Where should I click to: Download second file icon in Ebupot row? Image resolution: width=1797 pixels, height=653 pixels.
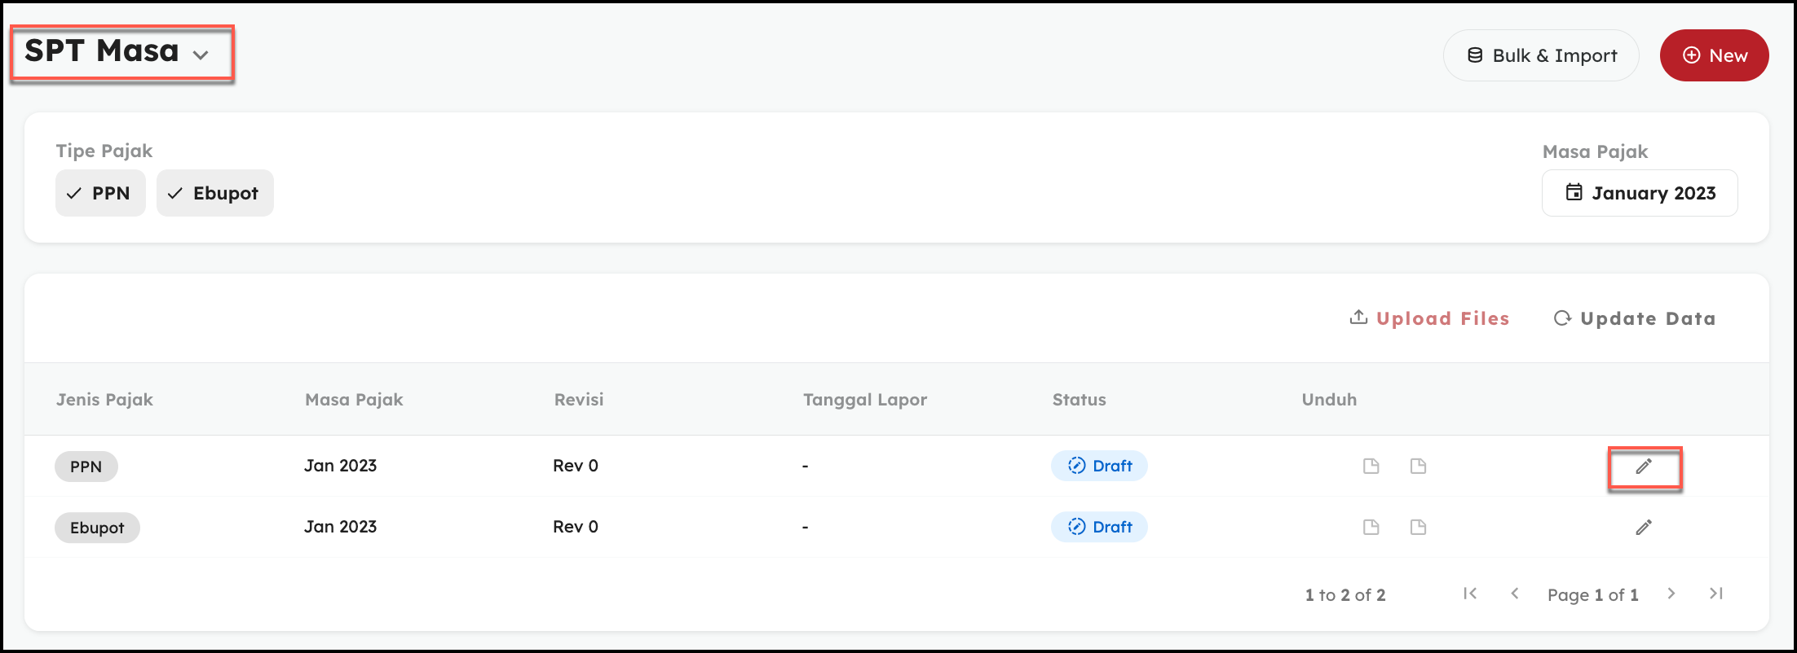click(x=1419, y=528)
